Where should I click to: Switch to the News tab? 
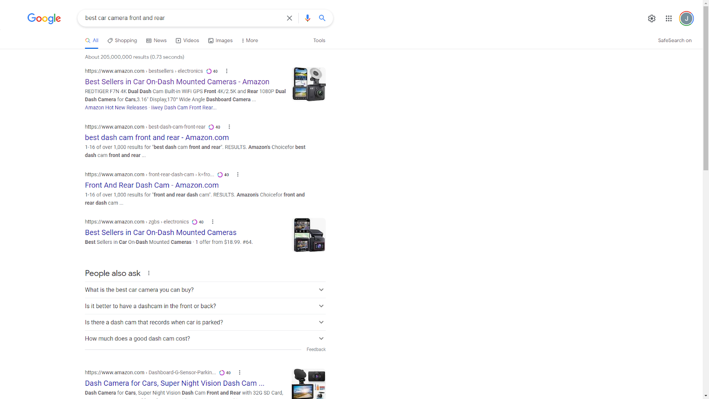[156, 40]
